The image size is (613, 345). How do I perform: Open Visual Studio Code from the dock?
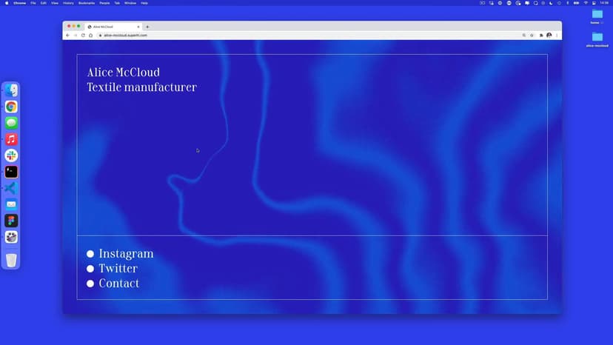(11, 188)
